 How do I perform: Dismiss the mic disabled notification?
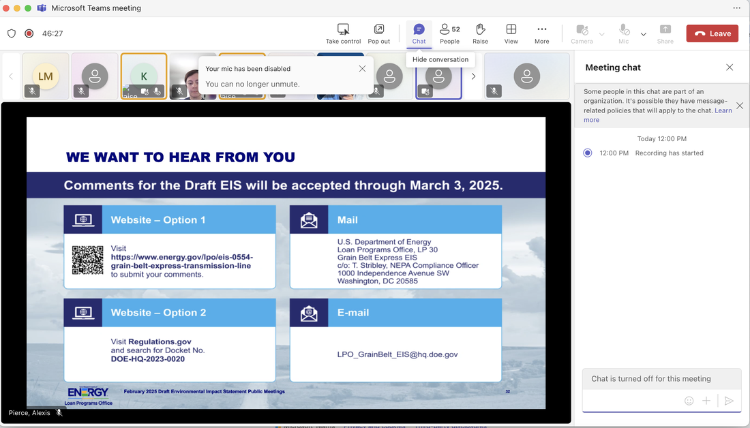coord(362,69)
